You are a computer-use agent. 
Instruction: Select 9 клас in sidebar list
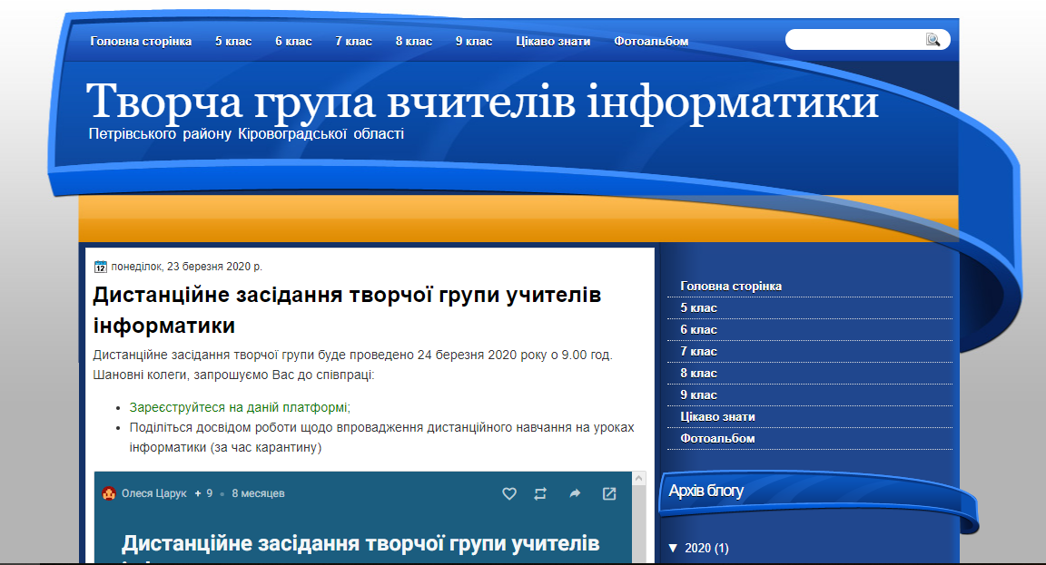(x=698, y=395)
